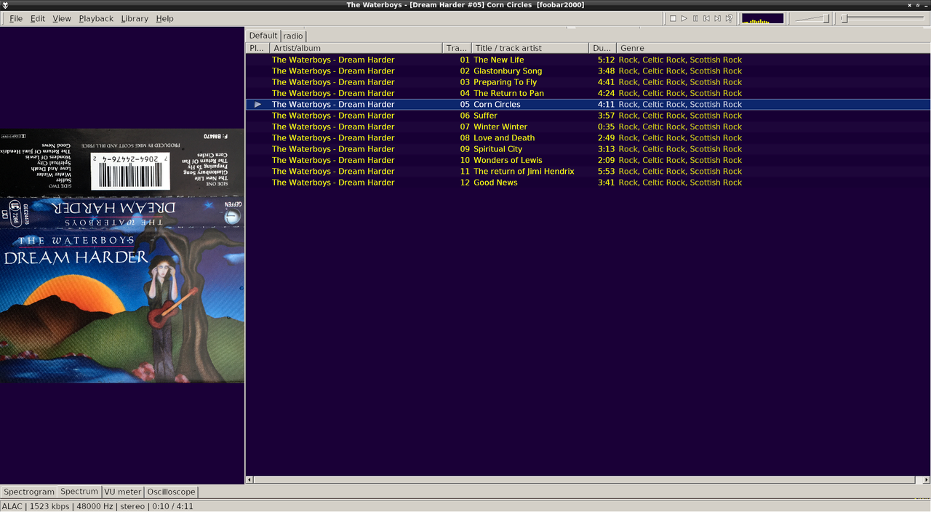Select track 06 Suffer

(588, 116)
